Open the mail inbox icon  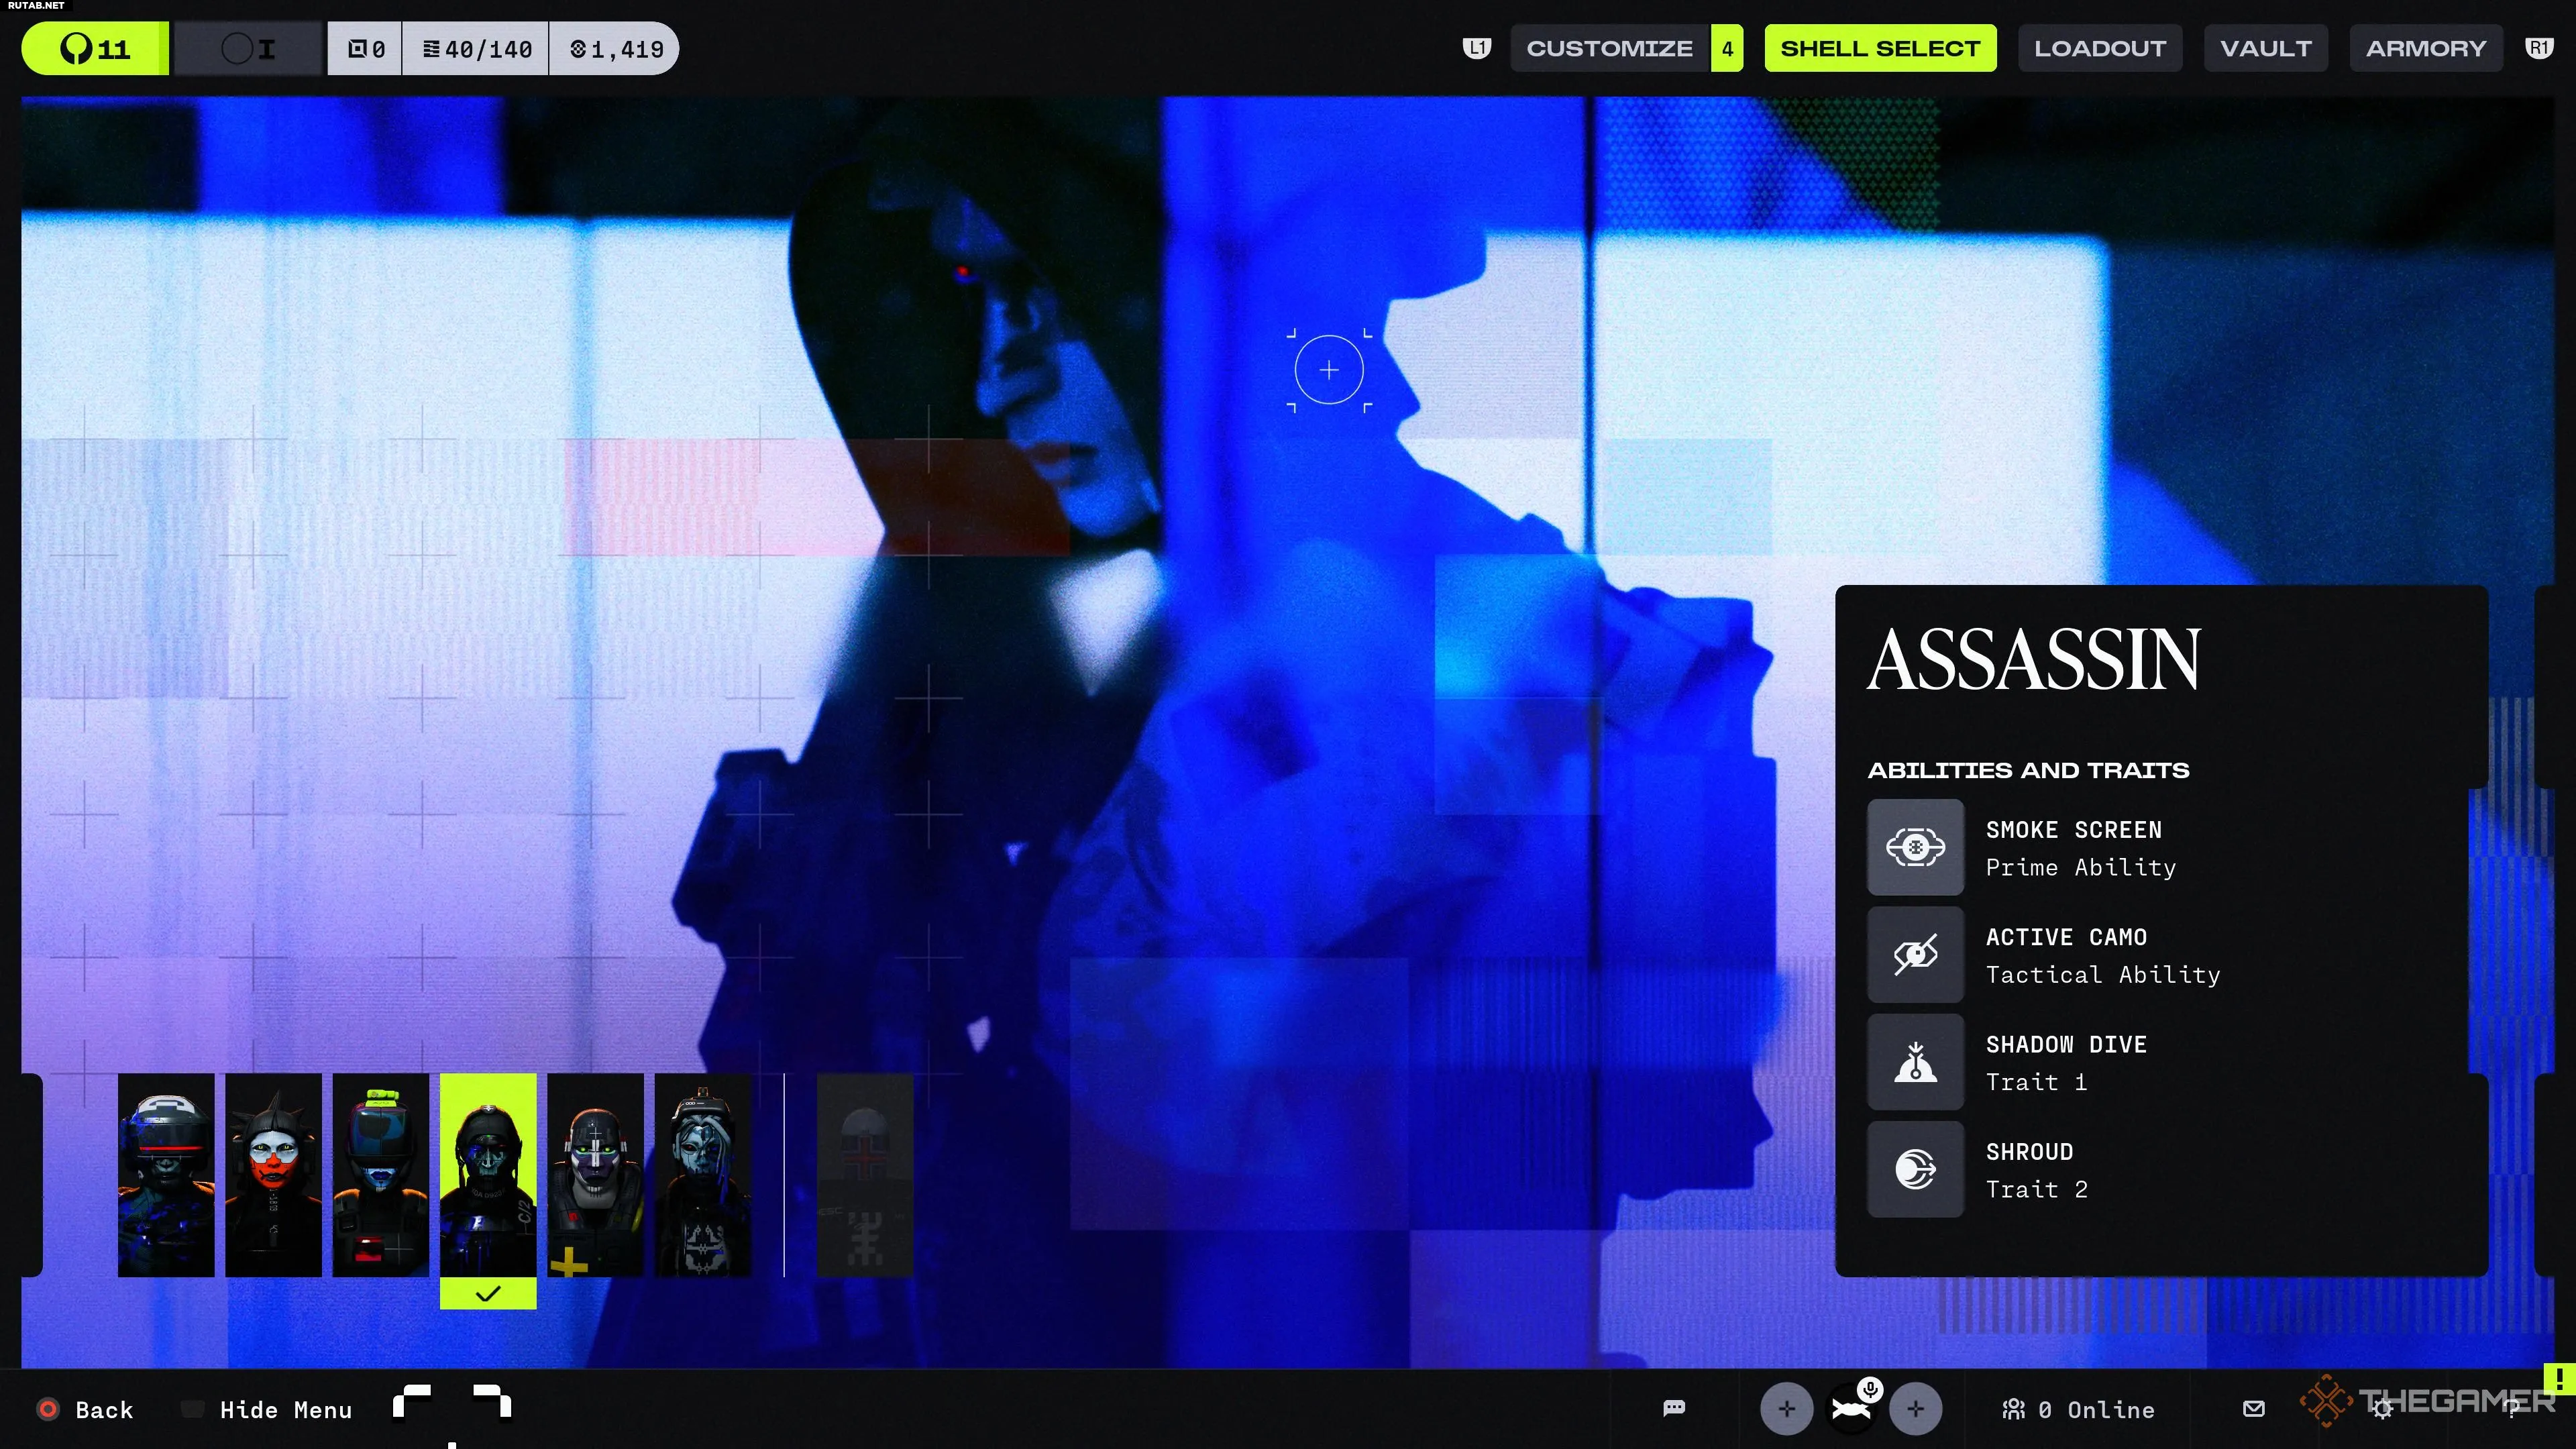(x=2253, y=1408)
